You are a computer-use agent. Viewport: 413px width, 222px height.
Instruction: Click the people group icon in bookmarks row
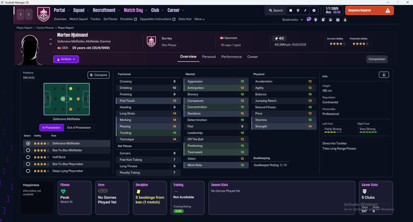pos(330,20)
